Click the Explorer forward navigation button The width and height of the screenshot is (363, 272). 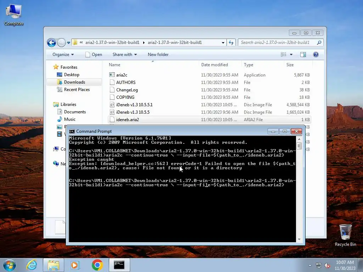click(61, 42)
